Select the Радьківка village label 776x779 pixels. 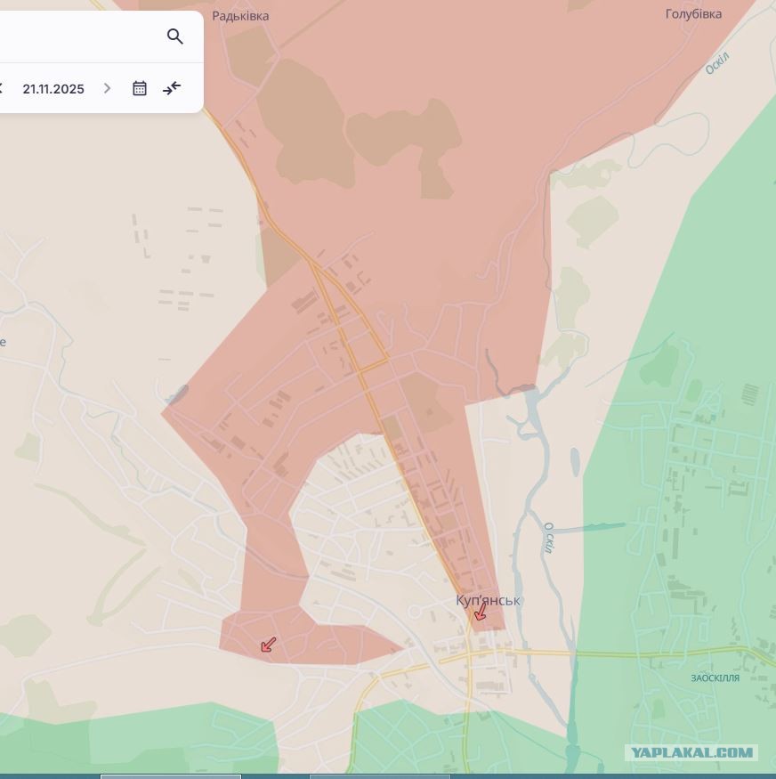pos(240,16)
